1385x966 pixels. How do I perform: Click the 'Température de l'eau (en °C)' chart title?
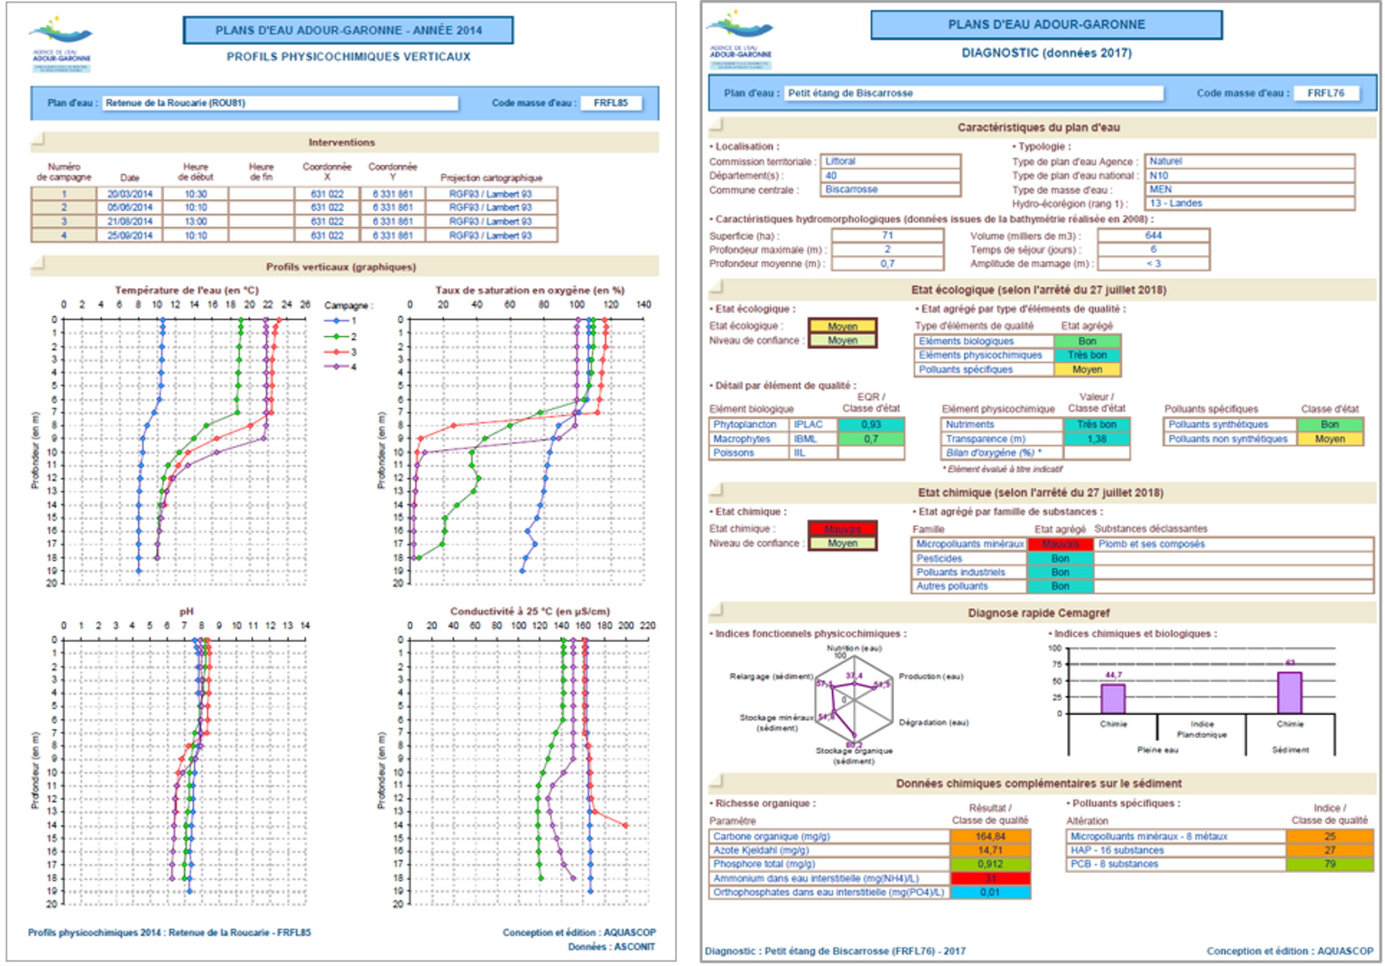point(187,289)
